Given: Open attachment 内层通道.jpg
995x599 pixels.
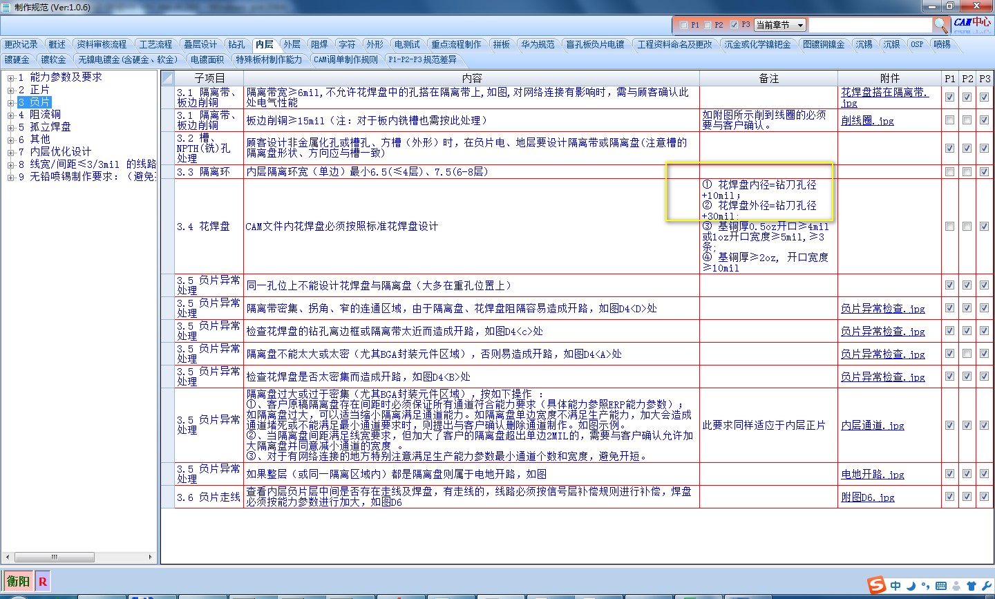Looking at the screenshot, I should click(x=873, y=426).
